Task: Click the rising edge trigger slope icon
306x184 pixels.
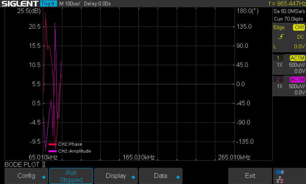Action: [x=281, y=37]
